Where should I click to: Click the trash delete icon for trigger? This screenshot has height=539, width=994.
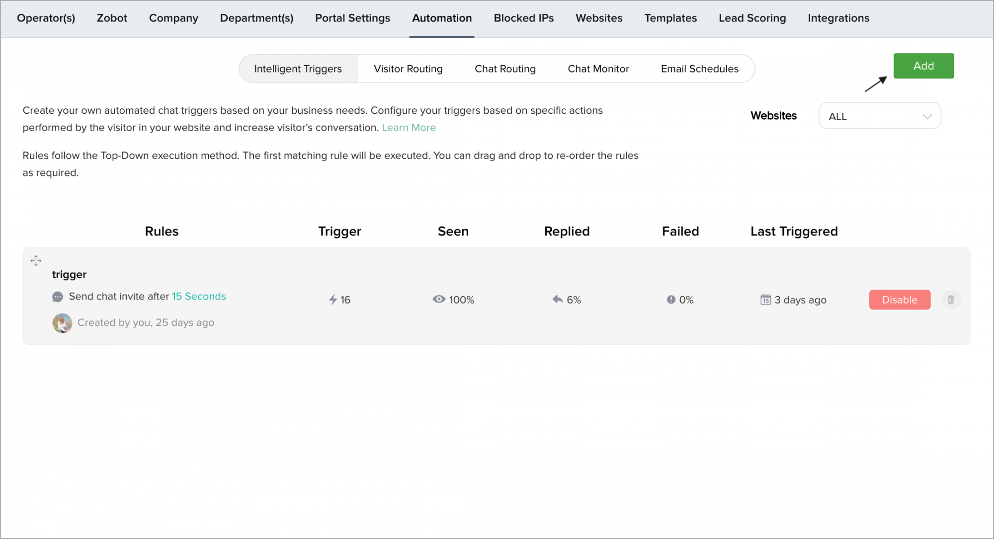[x=951, y=300]
